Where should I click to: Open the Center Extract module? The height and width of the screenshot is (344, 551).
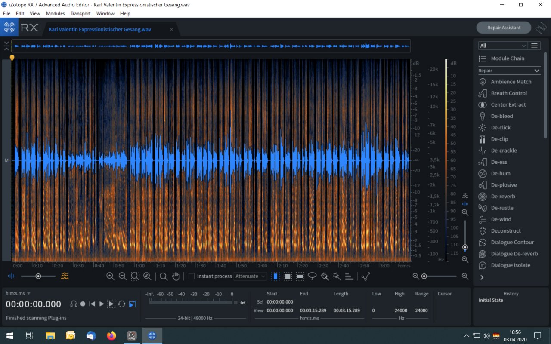(502, 104)
